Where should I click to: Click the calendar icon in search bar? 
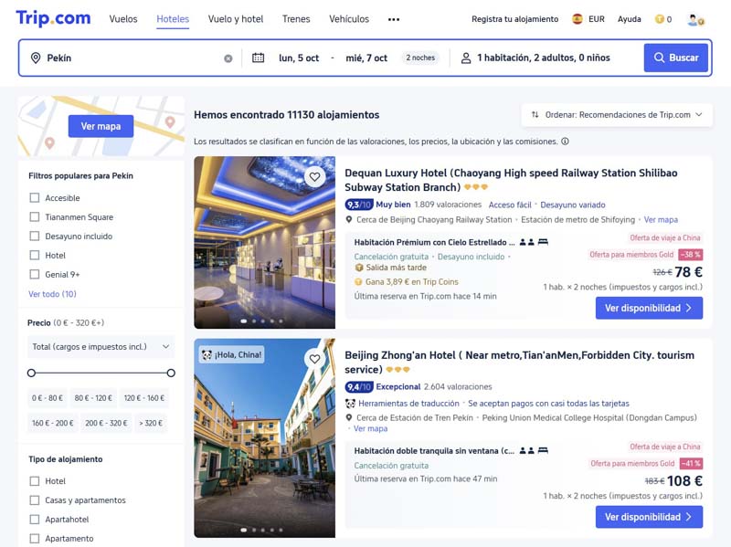(x=258, y=58)
